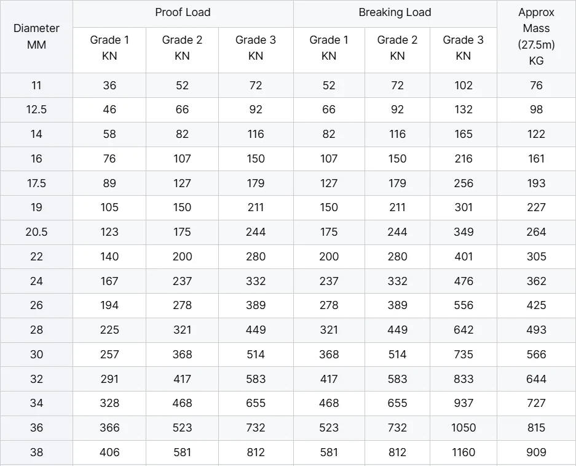
Task: Click approx mass value 493
Action: (536, 330)
